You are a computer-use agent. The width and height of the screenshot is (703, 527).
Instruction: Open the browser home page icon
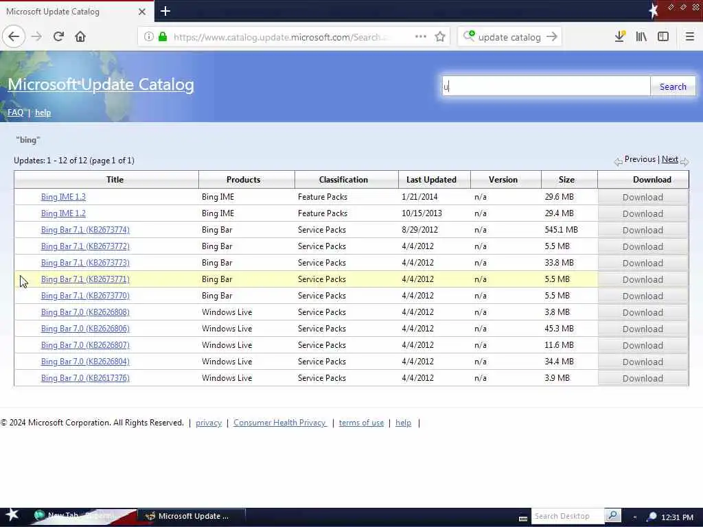80,37
